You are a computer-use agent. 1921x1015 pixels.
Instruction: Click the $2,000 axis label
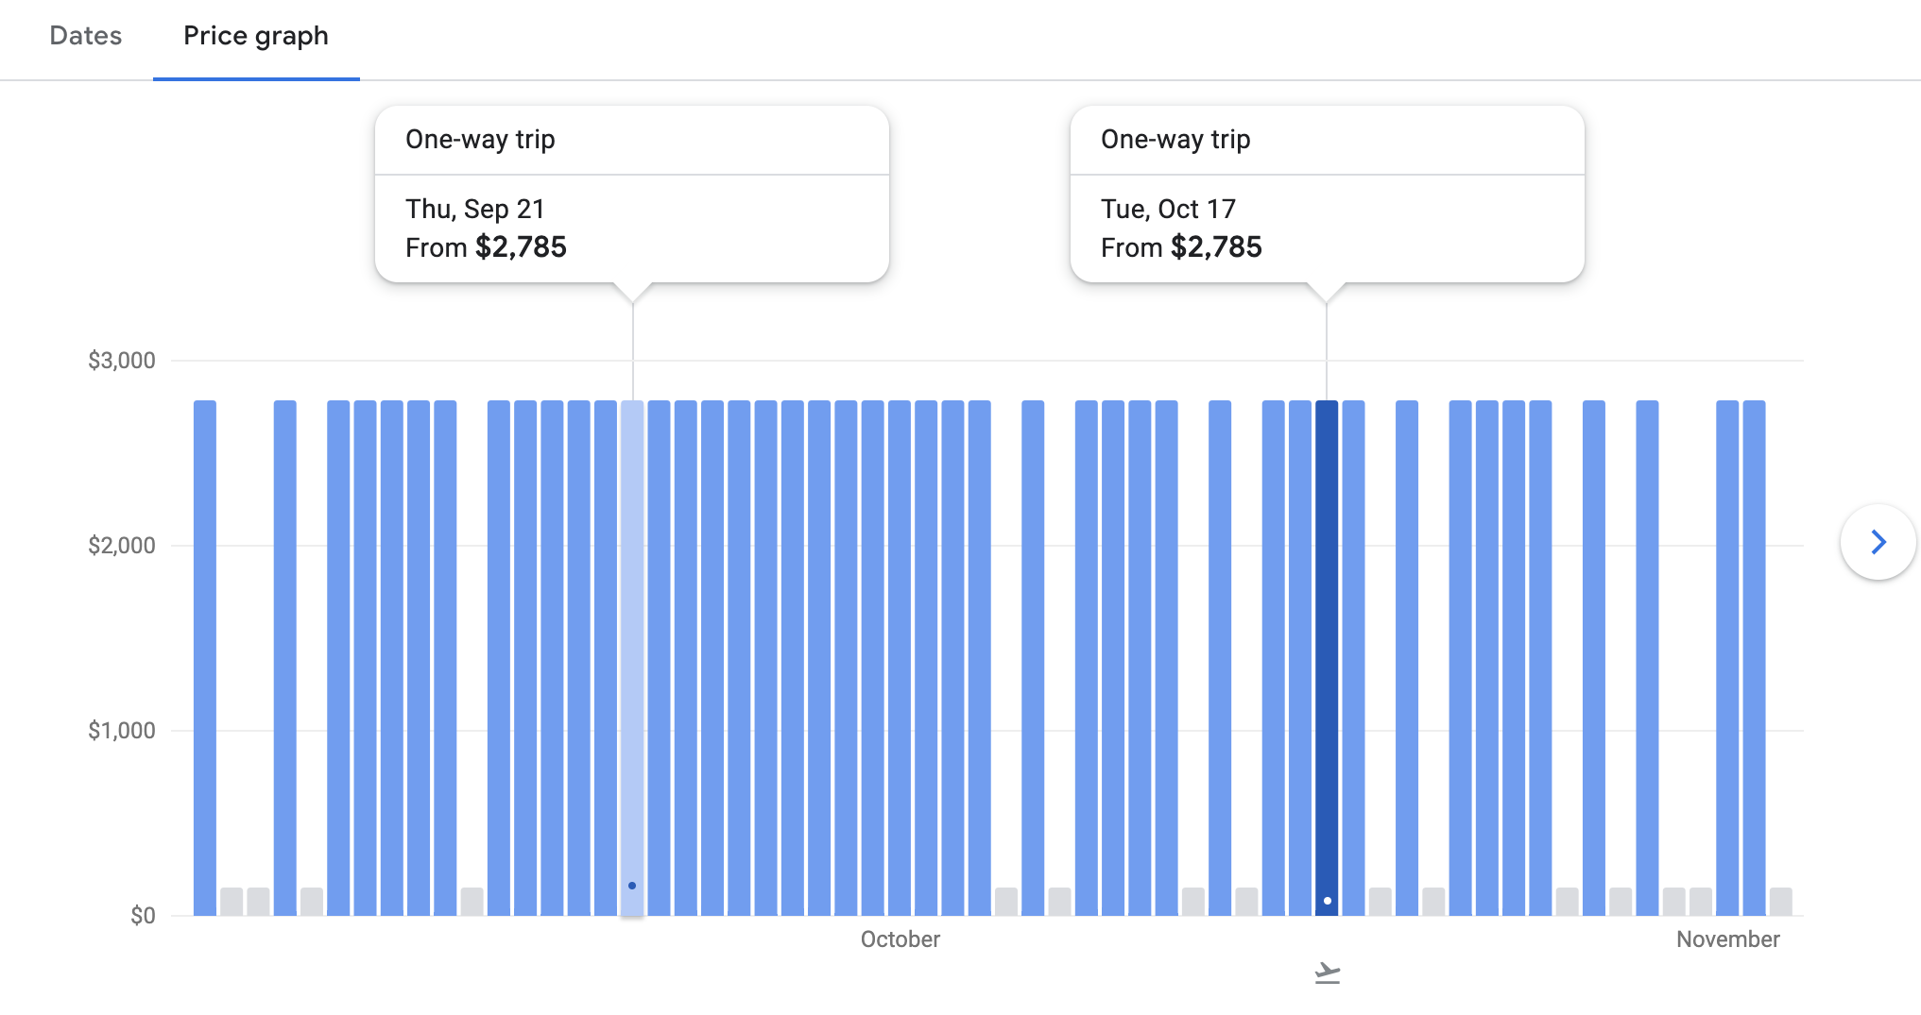tap(122, 546)
